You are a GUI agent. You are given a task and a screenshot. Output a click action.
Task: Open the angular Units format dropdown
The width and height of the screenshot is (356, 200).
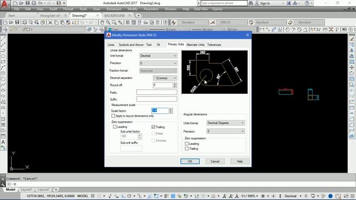pyautogui.click(x=225, y=123)
